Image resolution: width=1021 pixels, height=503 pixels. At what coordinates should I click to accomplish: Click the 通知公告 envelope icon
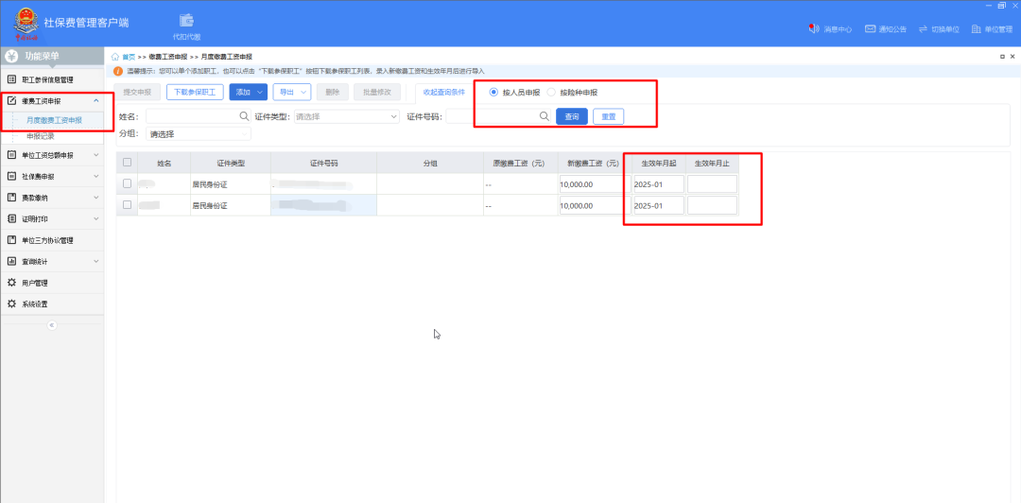click(870, 29)
